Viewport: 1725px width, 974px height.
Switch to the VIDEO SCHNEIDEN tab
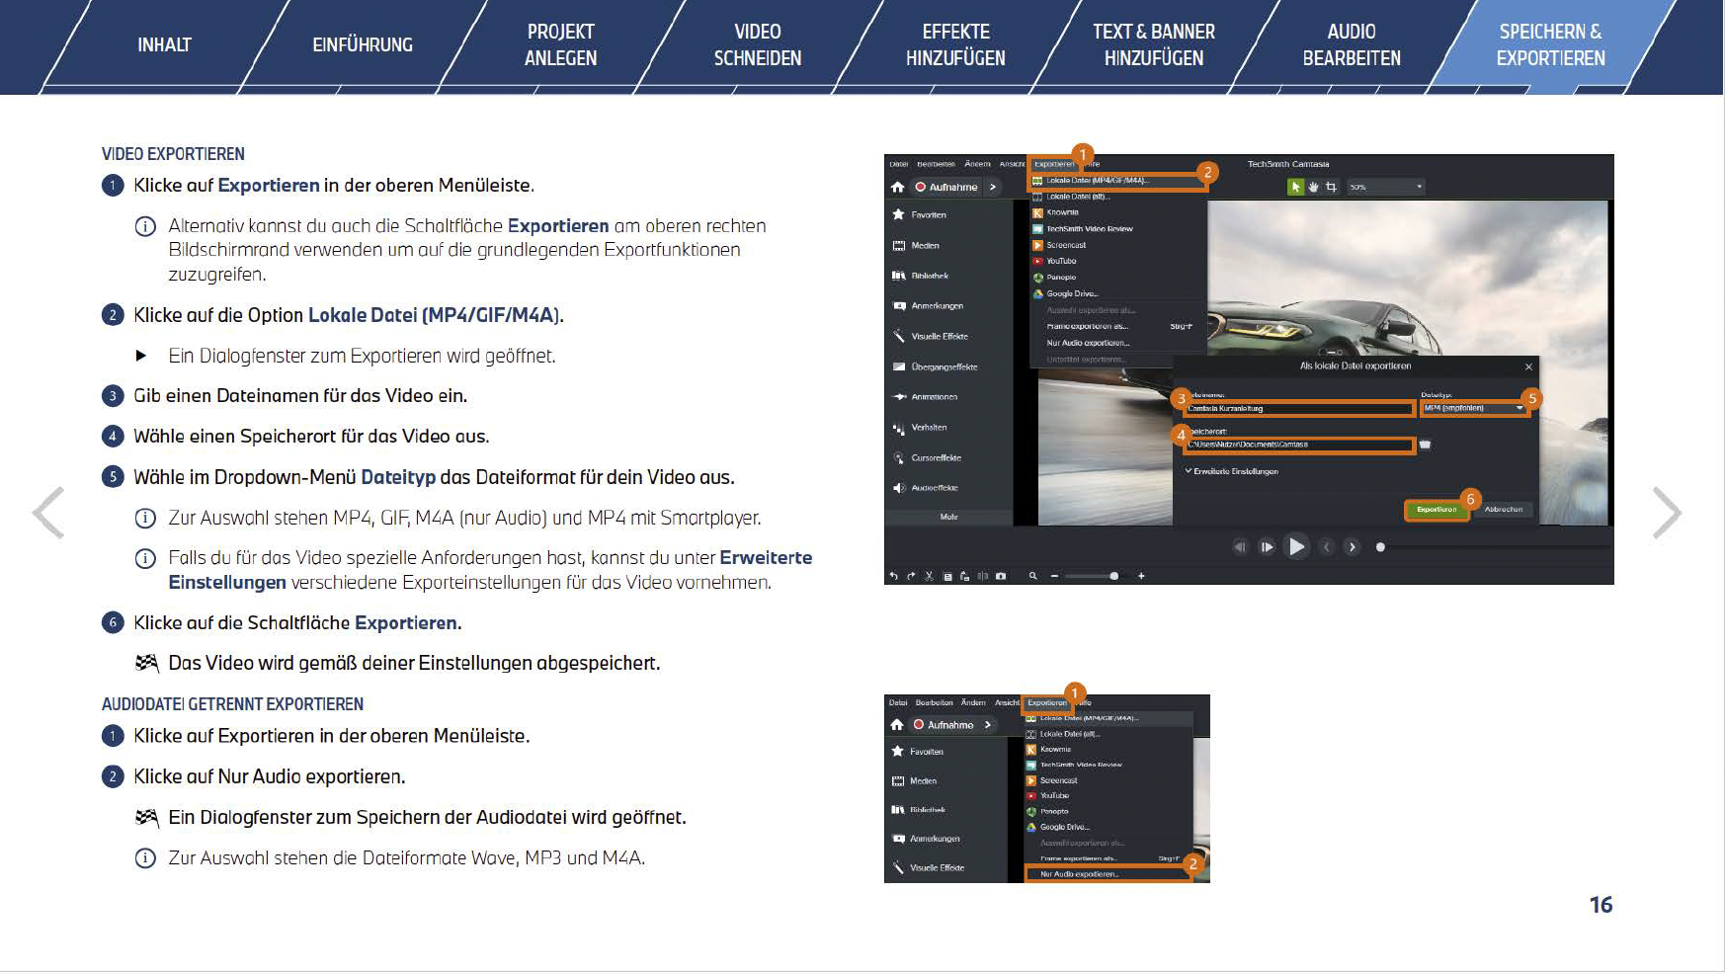pos(758,45)
